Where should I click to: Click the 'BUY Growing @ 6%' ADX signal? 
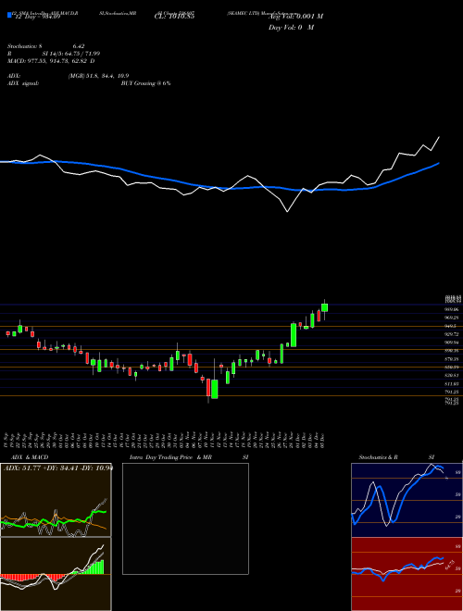pos(145,83)
